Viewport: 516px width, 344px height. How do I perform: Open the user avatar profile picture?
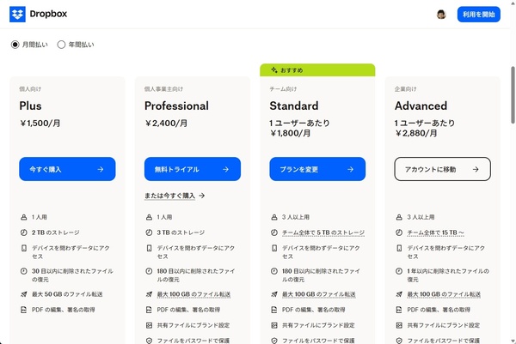[441, 15]
